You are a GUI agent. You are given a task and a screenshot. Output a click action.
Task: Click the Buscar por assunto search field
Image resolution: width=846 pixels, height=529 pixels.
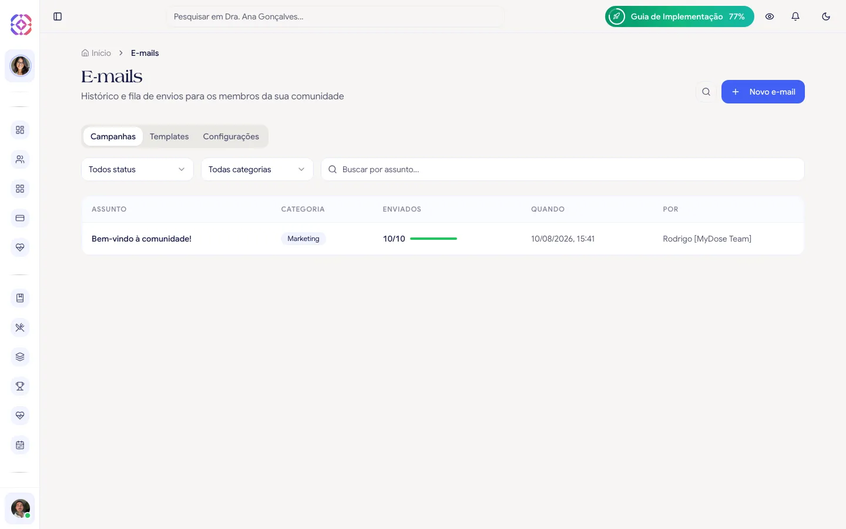click(x=563, y=169)
